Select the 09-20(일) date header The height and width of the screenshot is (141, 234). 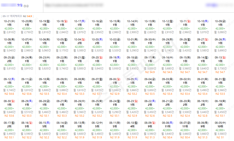coord(97,58)
